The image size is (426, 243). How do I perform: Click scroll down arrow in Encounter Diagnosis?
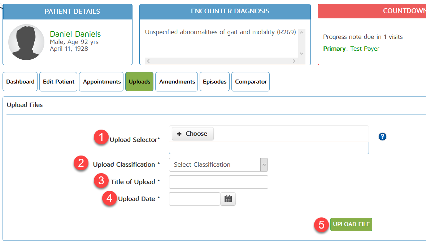pos(302,53)
